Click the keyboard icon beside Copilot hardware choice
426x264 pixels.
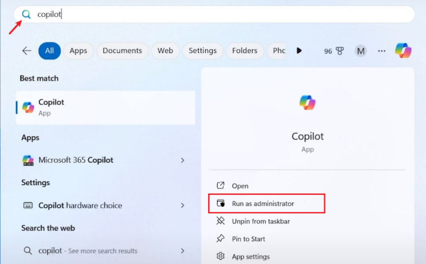[28, 205]
